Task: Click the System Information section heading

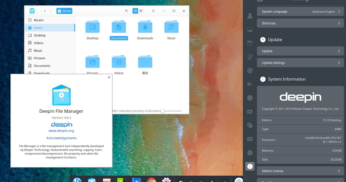Action: (x=287, y=79)
